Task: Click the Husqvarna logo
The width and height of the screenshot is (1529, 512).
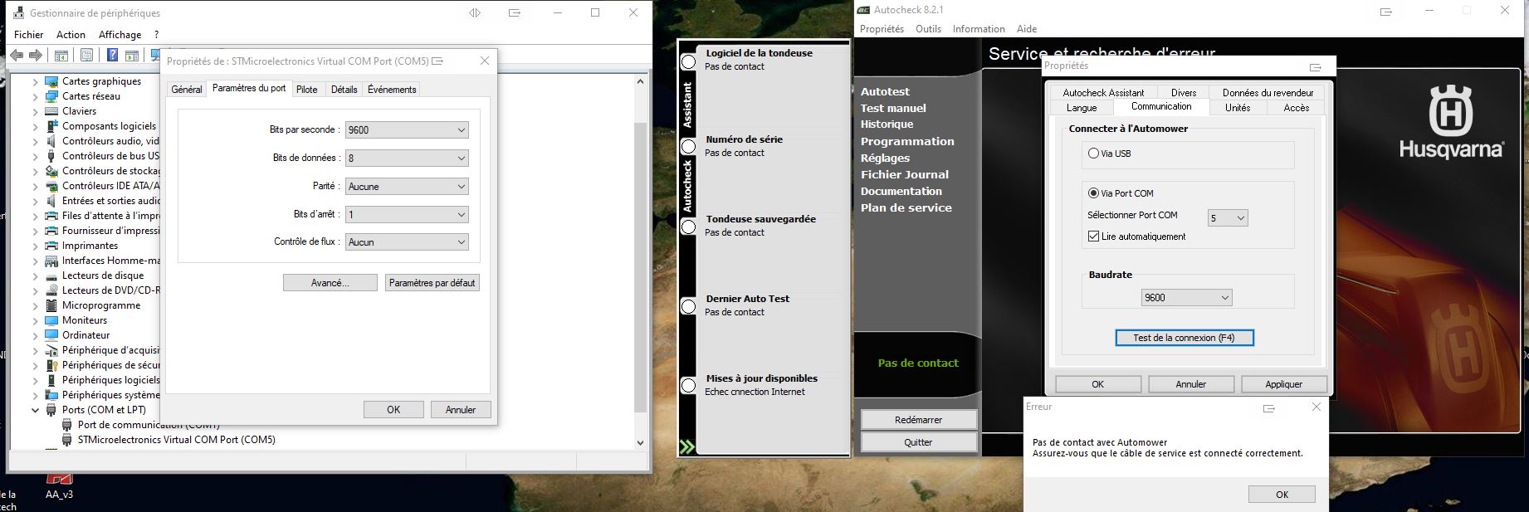Action: tap(1450, 121)
